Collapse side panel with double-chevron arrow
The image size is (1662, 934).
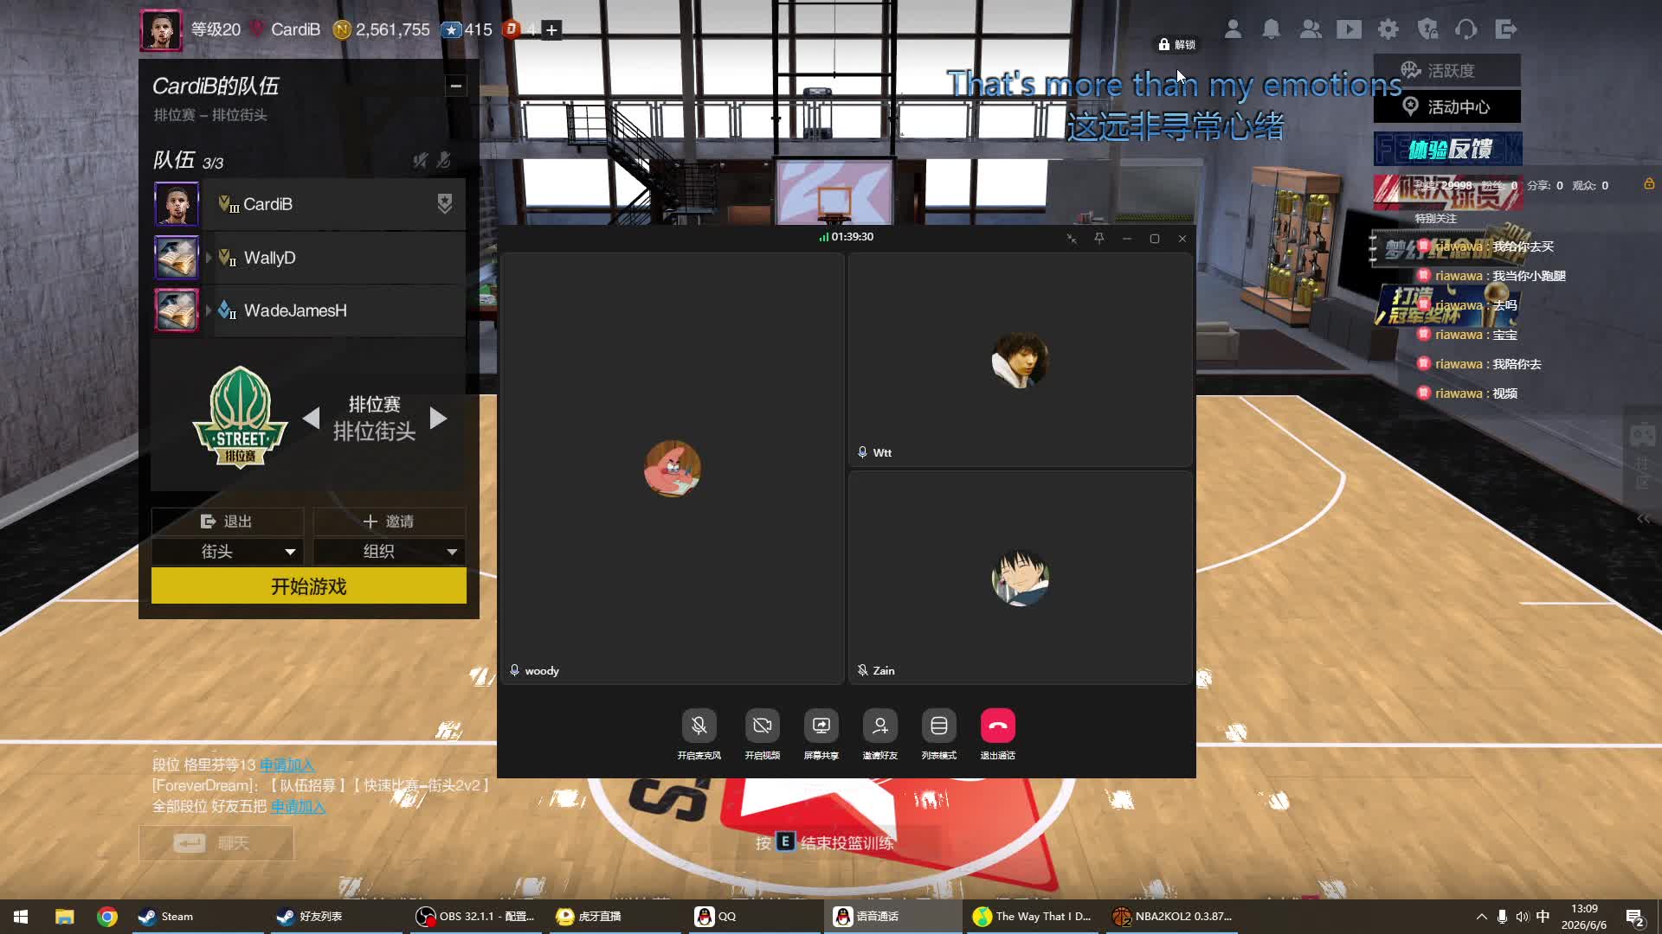1643,519
